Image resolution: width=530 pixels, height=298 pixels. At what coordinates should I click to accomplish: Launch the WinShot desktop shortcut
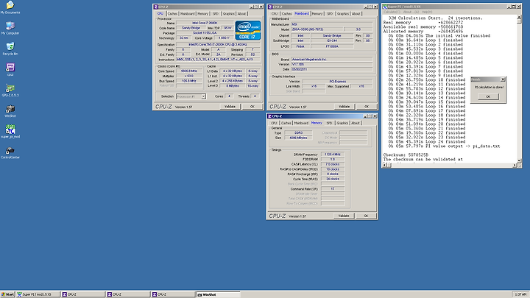[x=10, y=111]
